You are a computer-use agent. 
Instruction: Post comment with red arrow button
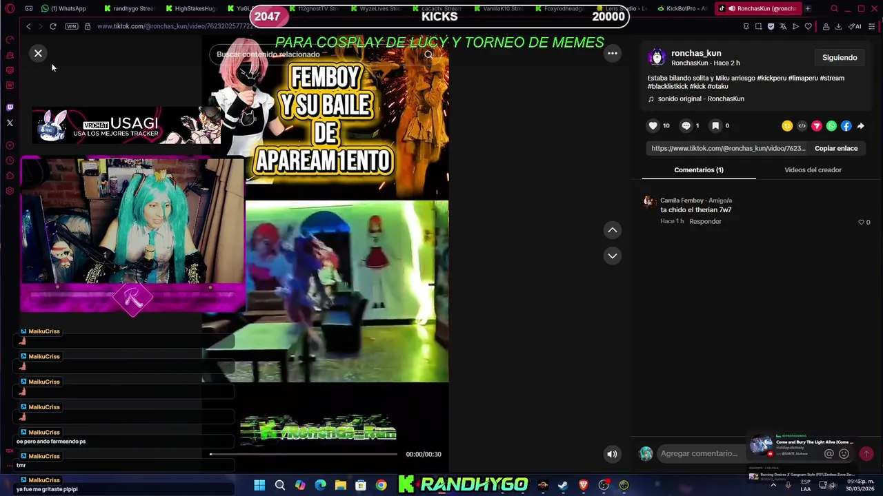pos(866,453)
